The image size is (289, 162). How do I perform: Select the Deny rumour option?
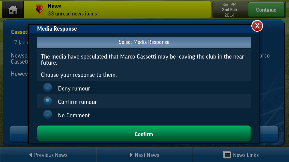coord(47,88)
